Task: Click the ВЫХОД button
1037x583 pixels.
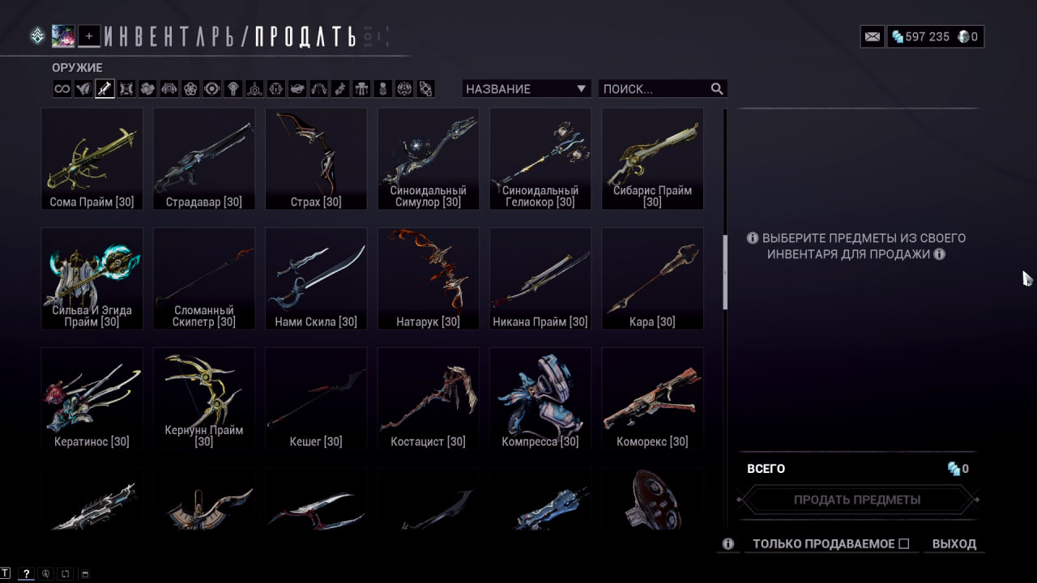Action: (x=954, y=544)
